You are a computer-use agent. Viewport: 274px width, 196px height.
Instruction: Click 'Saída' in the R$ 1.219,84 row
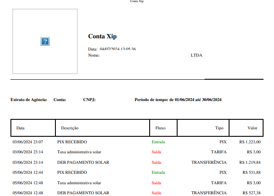tap(156, 162)
